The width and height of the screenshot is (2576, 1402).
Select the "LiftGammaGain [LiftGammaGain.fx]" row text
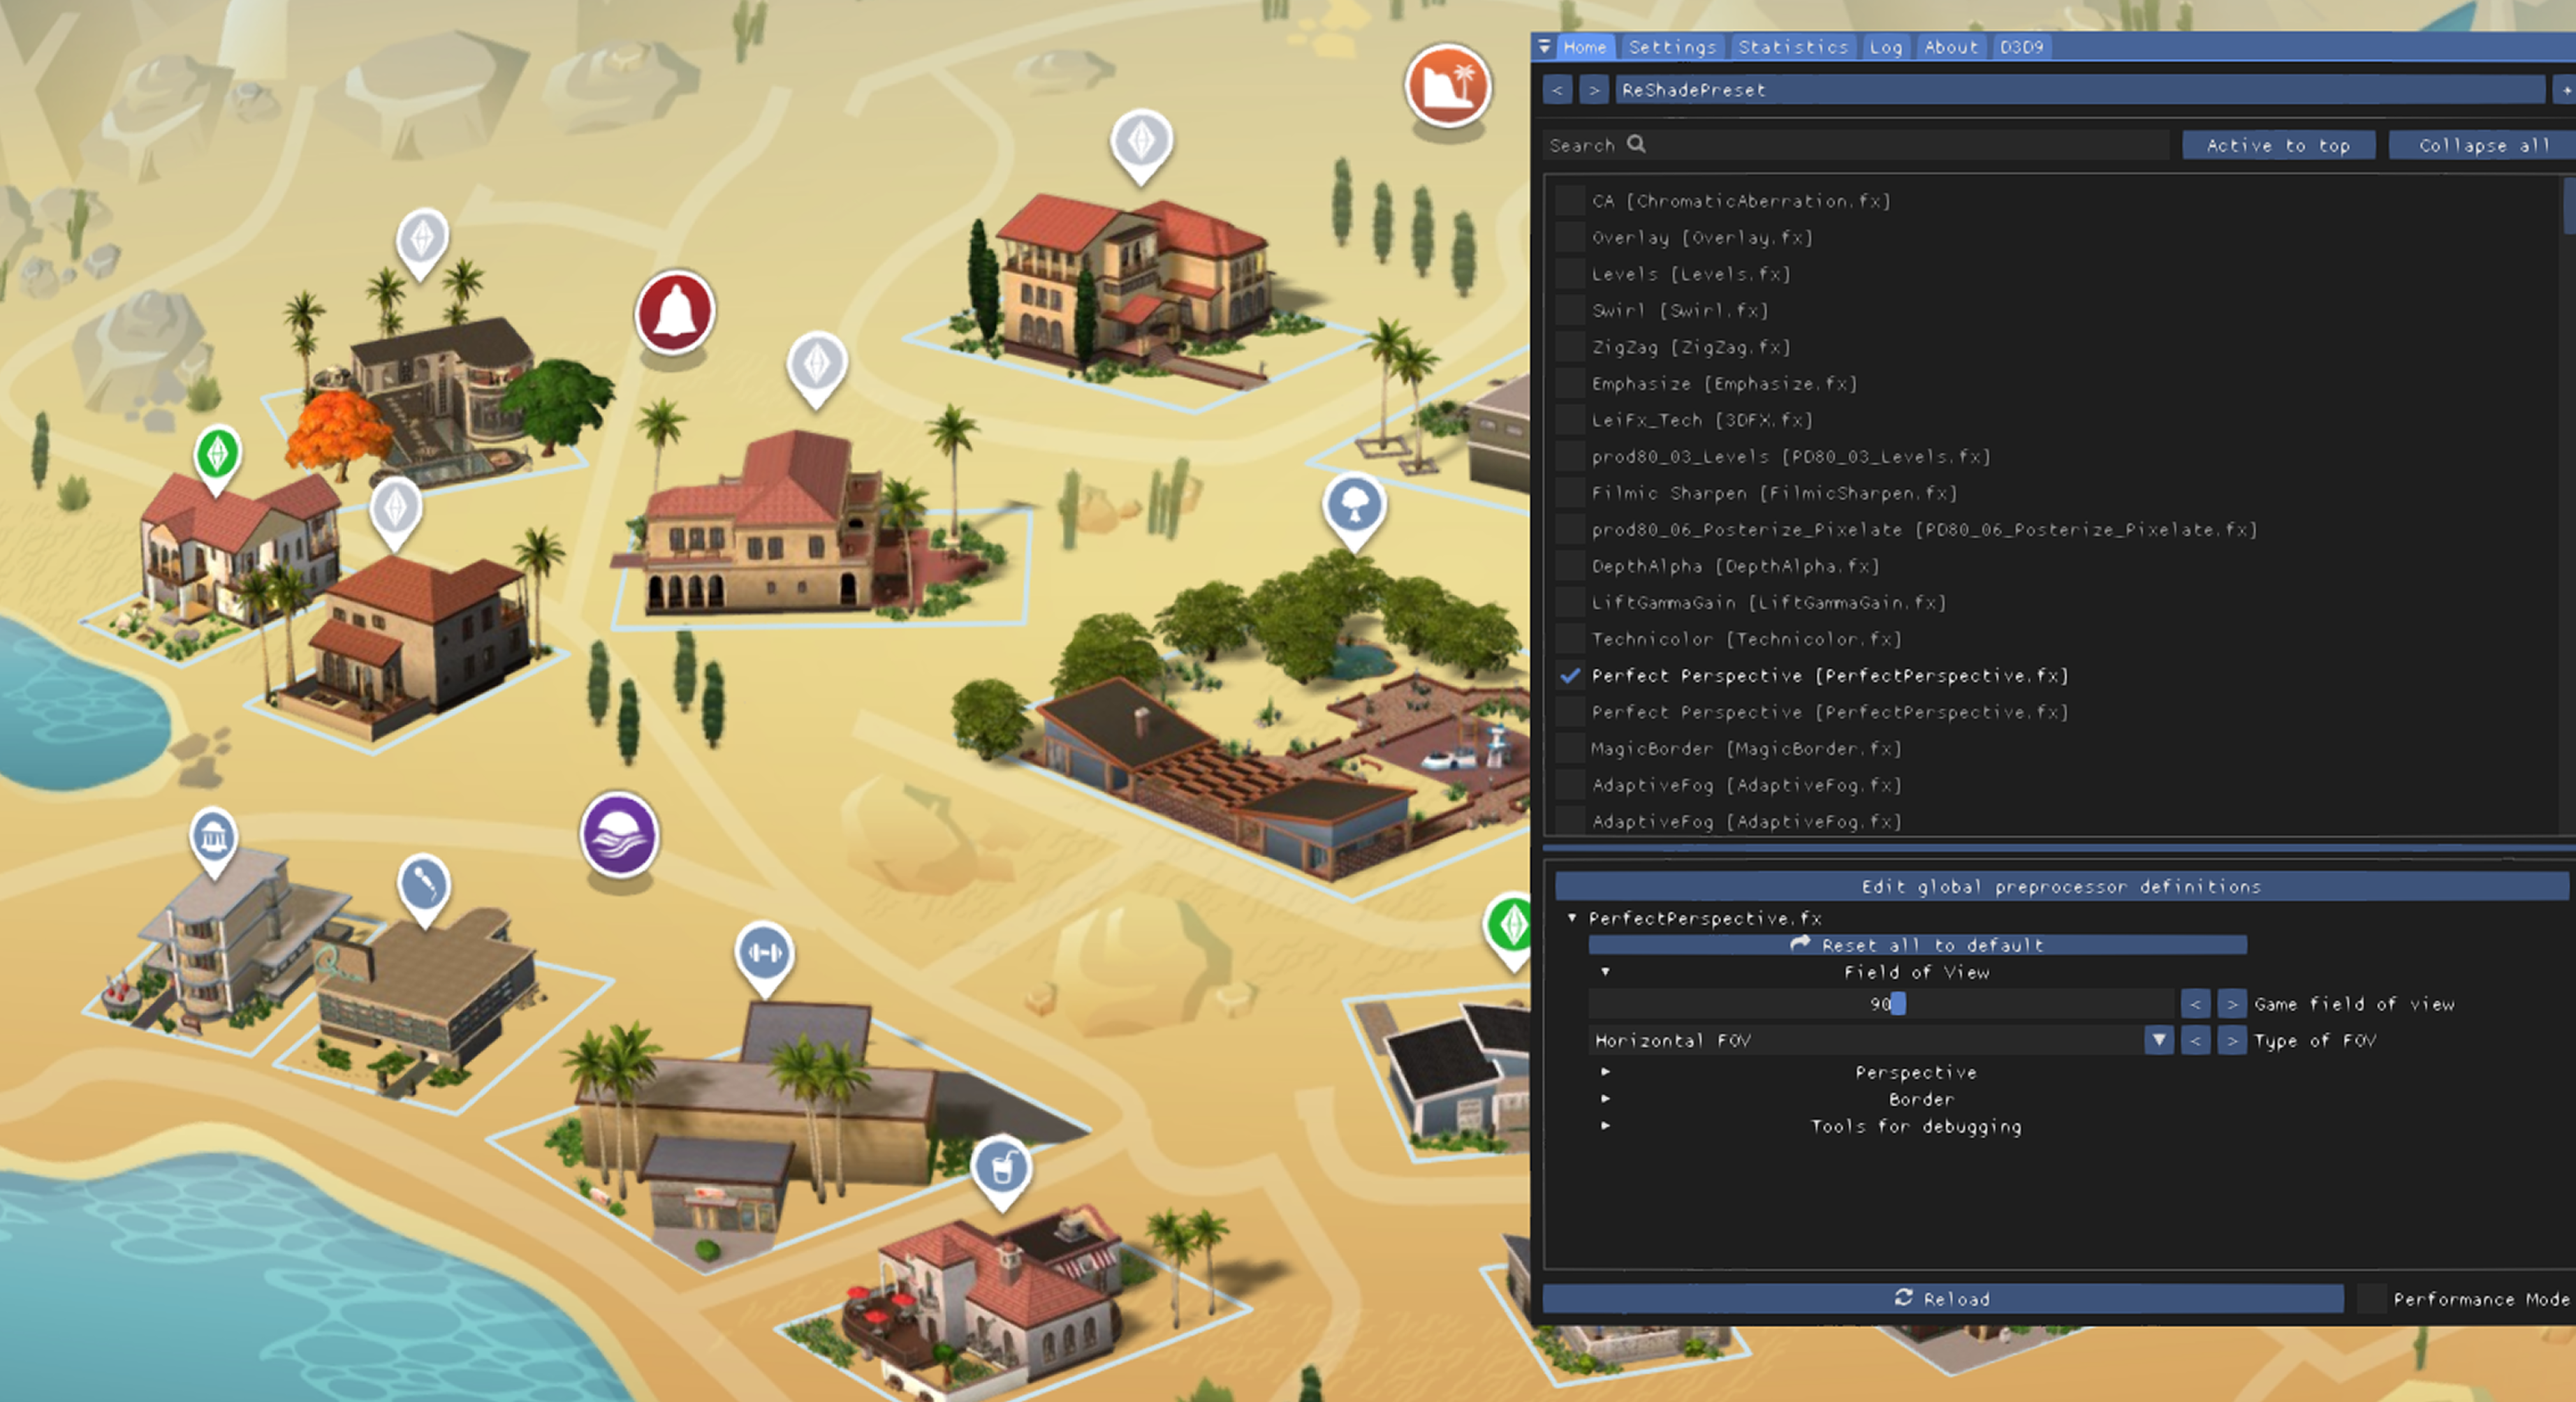[1768, 603]
